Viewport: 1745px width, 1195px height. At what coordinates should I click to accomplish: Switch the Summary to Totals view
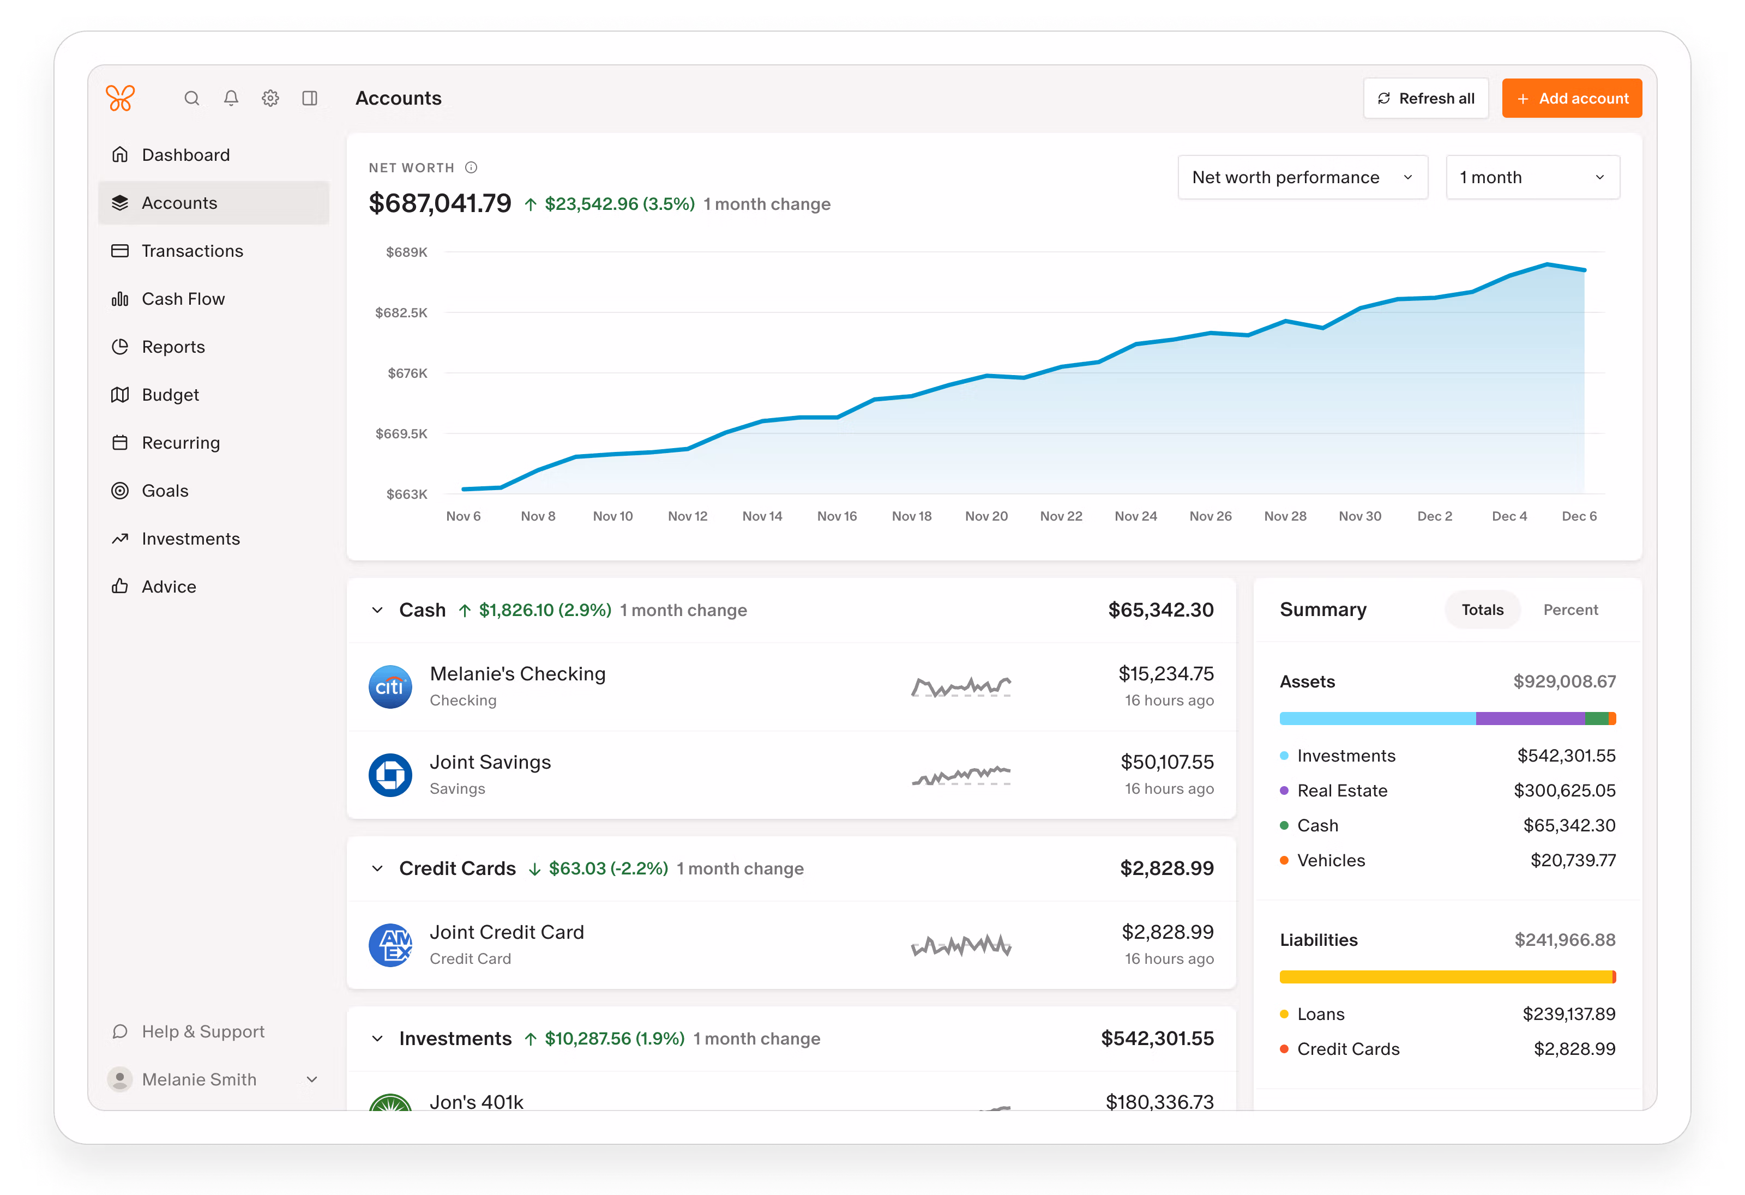coord(1482,609)
